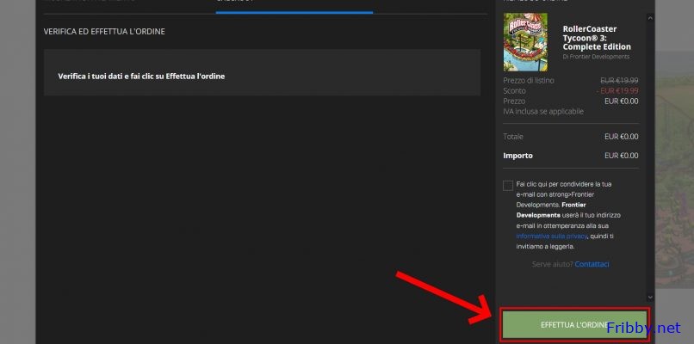Open the informativa sulla privacy link
The height and width of the screenshot is (344, 694).
(x=551, y=235)
